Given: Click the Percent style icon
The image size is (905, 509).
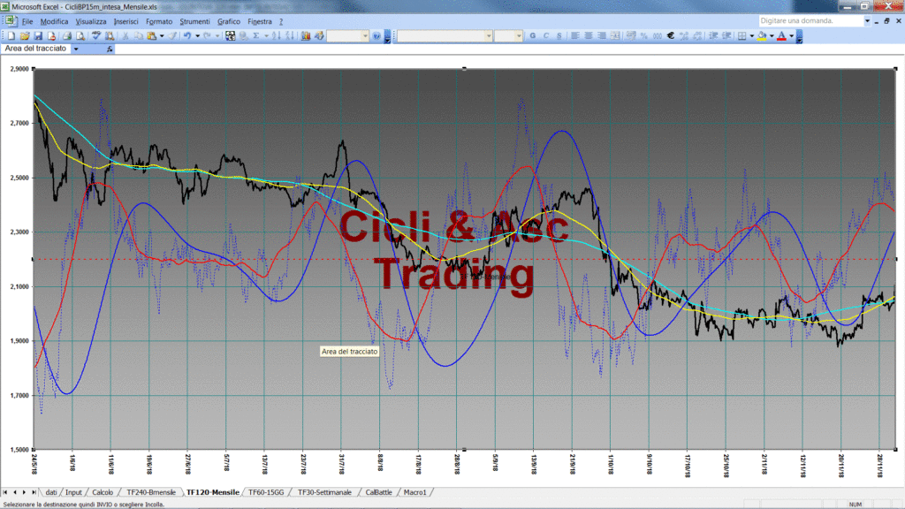Looking at the screenshot, I should point(643,35).
